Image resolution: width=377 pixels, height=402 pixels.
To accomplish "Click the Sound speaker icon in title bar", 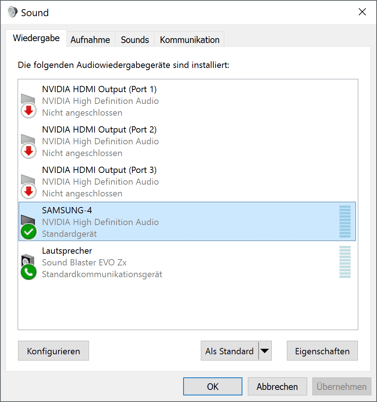I will pos(13,12).
